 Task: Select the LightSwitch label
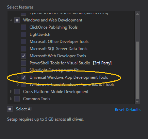40,34
